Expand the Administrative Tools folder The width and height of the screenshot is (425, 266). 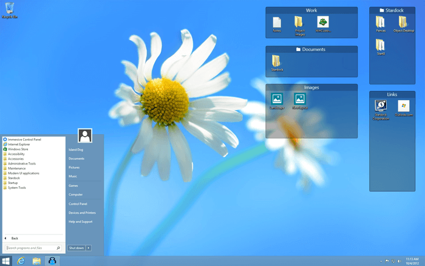(21, 163)
